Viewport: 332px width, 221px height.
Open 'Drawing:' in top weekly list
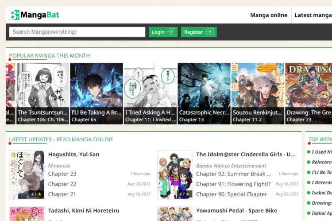[x=322, y=203]
